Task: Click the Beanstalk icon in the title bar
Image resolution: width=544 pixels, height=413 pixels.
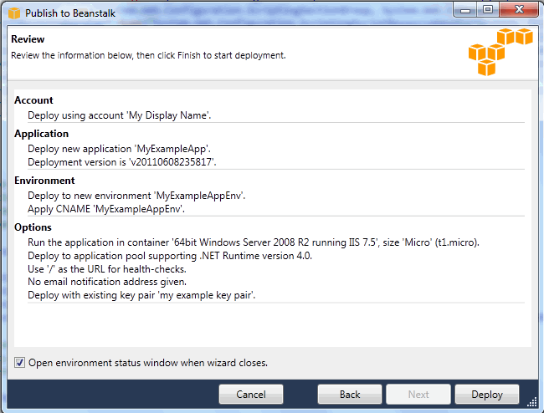Action: coord(14,13)
